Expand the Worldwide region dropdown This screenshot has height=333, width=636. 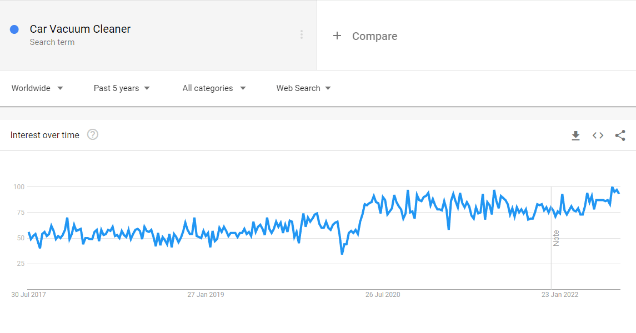pyautogui.click(x=37, y=88)
